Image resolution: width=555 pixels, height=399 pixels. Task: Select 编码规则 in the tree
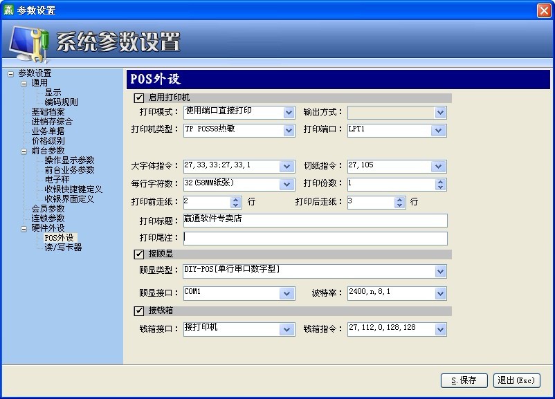coord(61,102)
